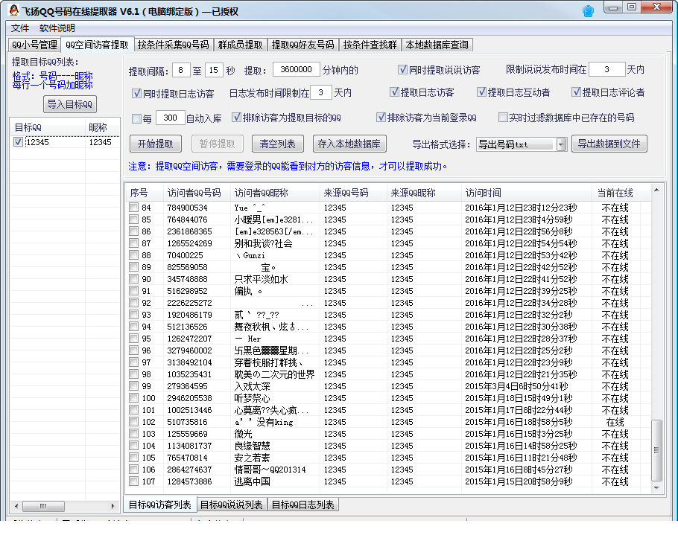Click scroll down arrow of visitor table

point(656,488)
